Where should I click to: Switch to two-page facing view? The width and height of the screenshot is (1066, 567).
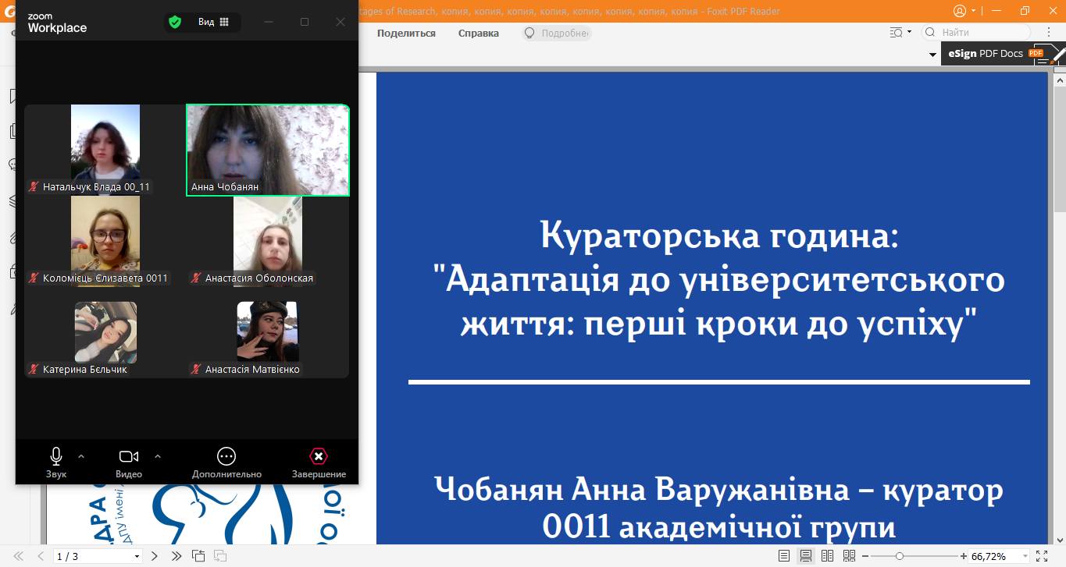click(x=827, y=556)
